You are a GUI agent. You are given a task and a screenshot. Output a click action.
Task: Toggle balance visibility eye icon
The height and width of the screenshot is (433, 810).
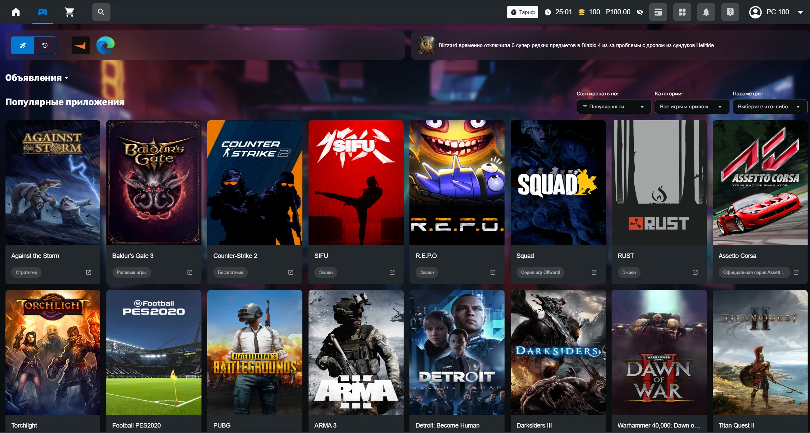[640, 12]
